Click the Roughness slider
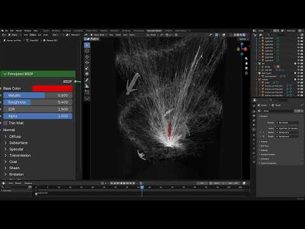 coord(37,102)
